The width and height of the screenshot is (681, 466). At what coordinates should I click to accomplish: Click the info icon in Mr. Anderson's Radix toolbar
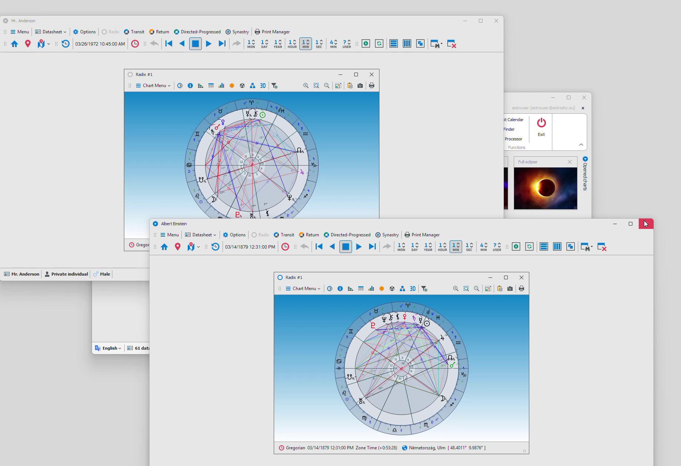pyautogui.click(x=190, y=86)
